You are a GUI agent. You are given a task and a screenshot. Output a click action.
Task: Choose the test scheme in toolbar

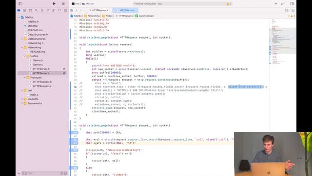point(76,3)
